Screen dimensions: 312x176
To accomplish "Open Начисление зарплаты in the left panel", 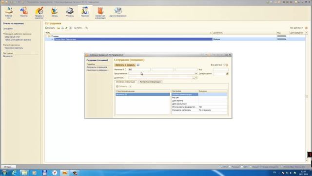I will coord(14,48).
